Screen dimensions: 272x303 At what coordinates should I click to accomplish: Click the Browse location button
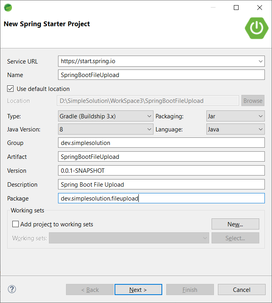(253, 100)
